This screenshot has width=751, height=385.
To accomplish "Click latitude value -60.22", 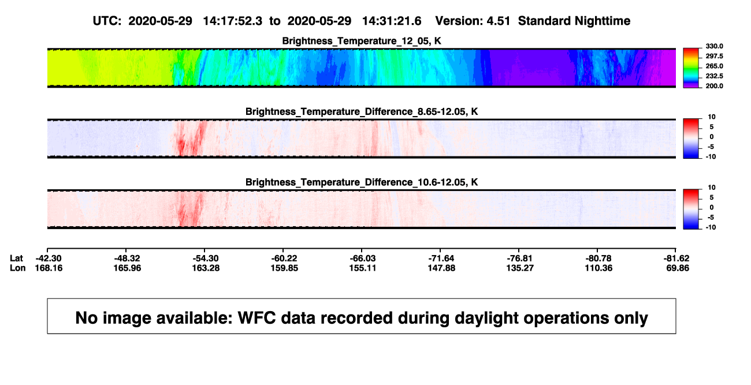I will [x=283, y=258].
